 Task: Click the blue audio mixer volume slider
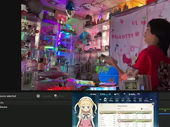pyautogui.click(x=164, y=114)
